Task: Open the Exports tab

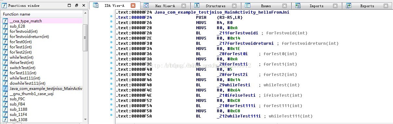Action: click(367, 6)
